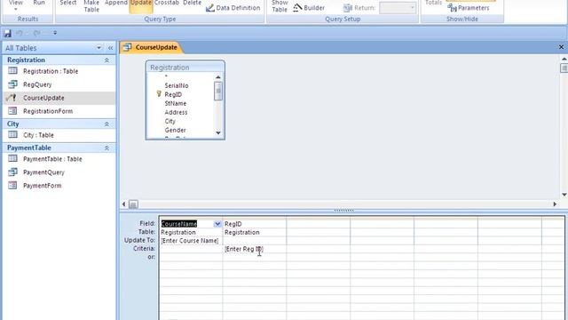Click the RegQuery query icon
The height and width of the screenshot is (320, 568).
click(12, 84)
